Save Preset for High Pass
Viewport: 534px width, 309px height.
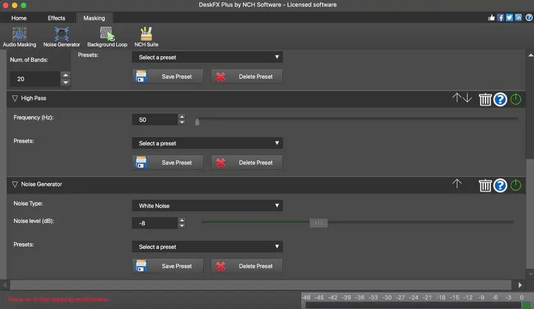(x=167, y=163)
